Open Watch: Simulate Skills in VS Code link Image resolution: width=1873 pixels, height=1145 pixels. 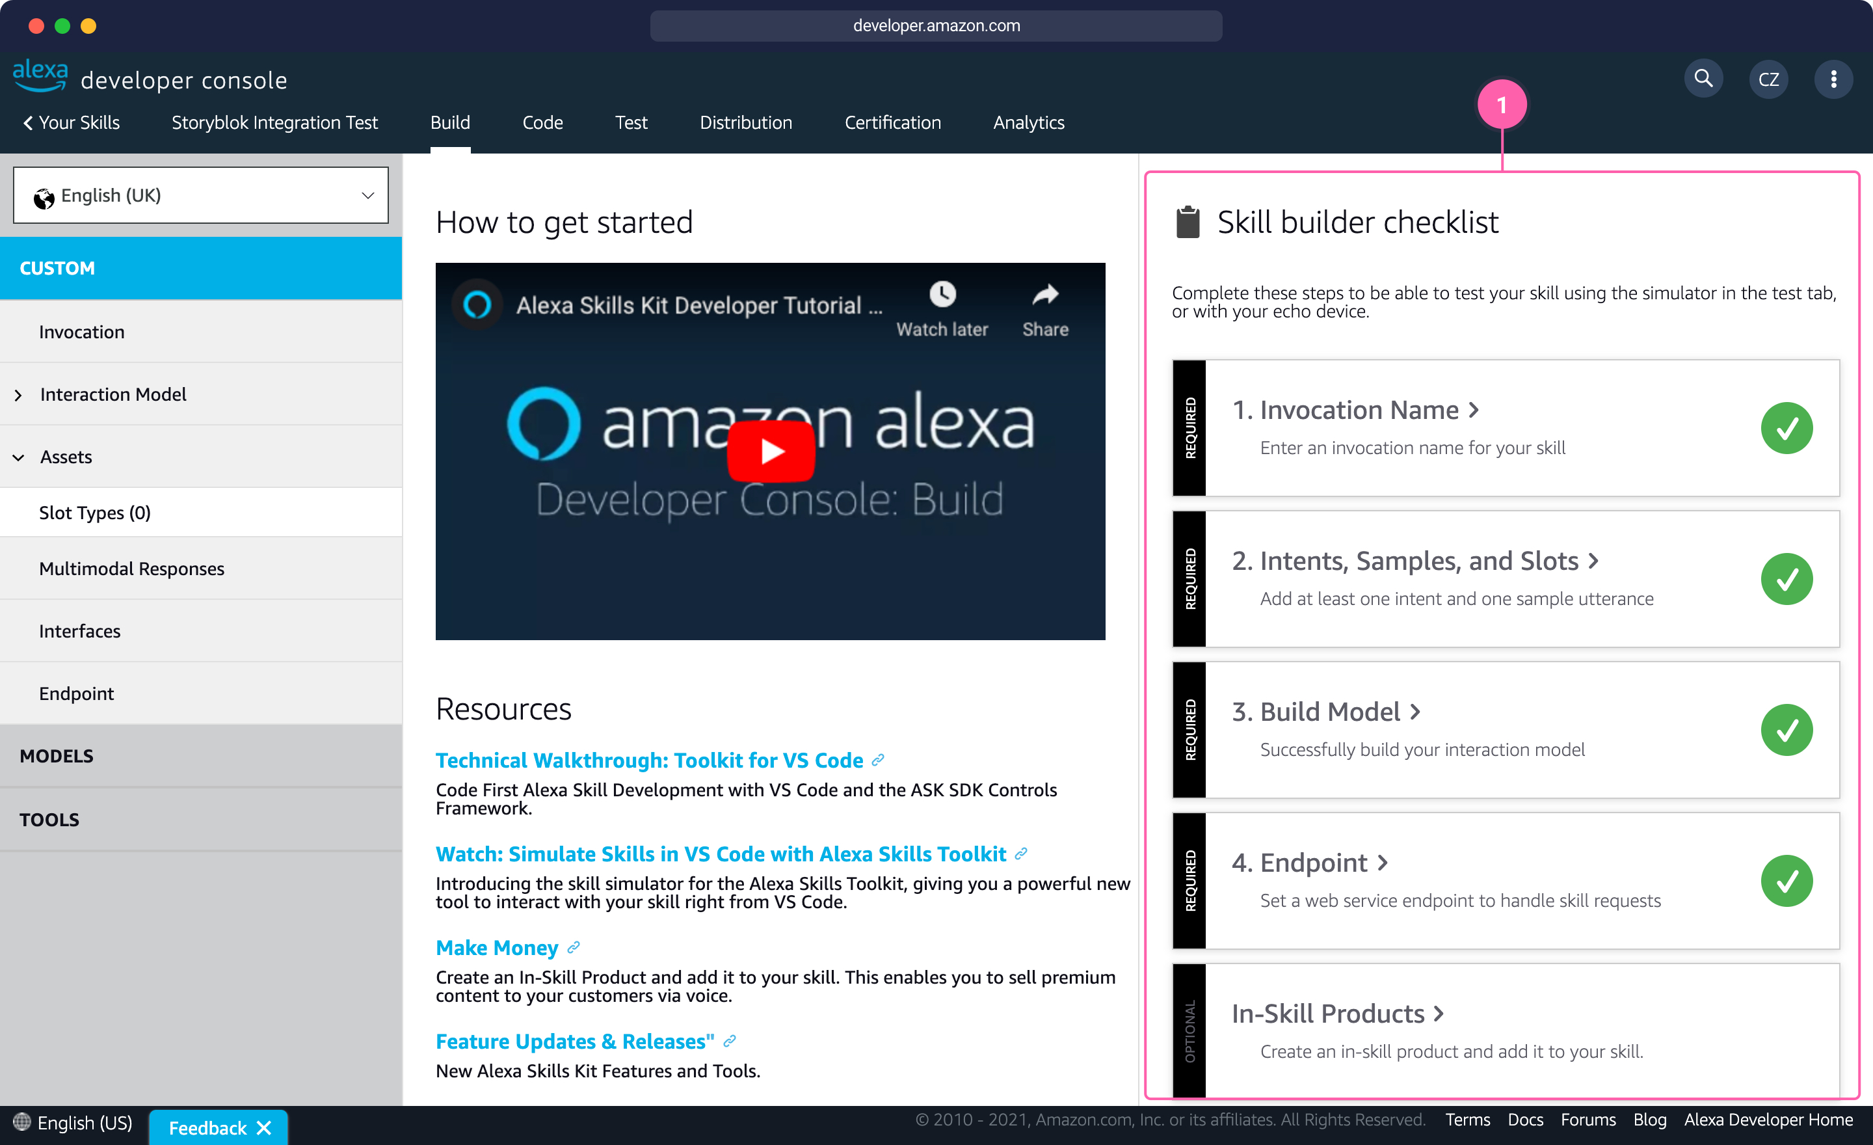(721, 854)
